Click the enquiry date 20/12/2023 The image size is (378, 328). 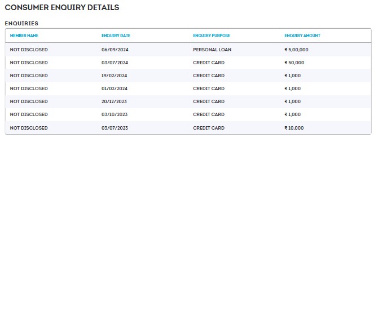point(115,101)
